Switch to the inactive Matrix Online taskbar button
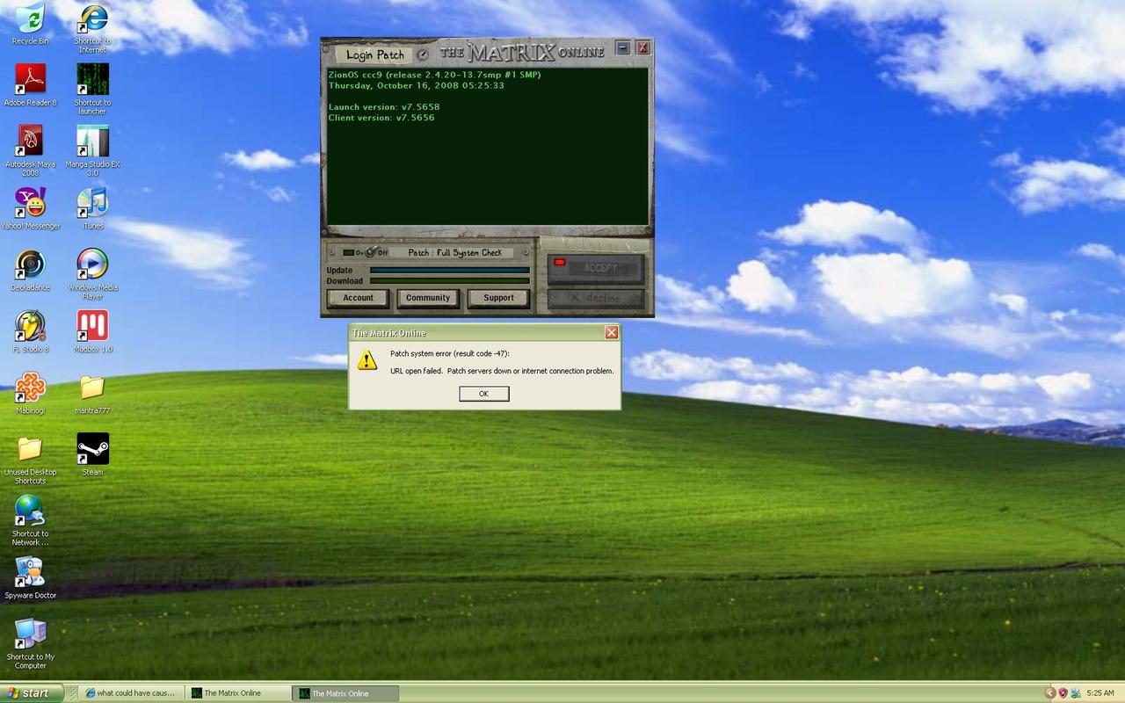The height and width of the screenshot is (703, 1125). click(x=239, y=692)
